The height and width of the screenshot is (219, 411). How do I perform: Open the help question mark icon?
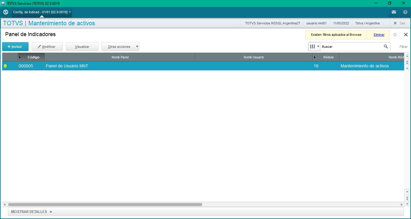pos(405,12)
